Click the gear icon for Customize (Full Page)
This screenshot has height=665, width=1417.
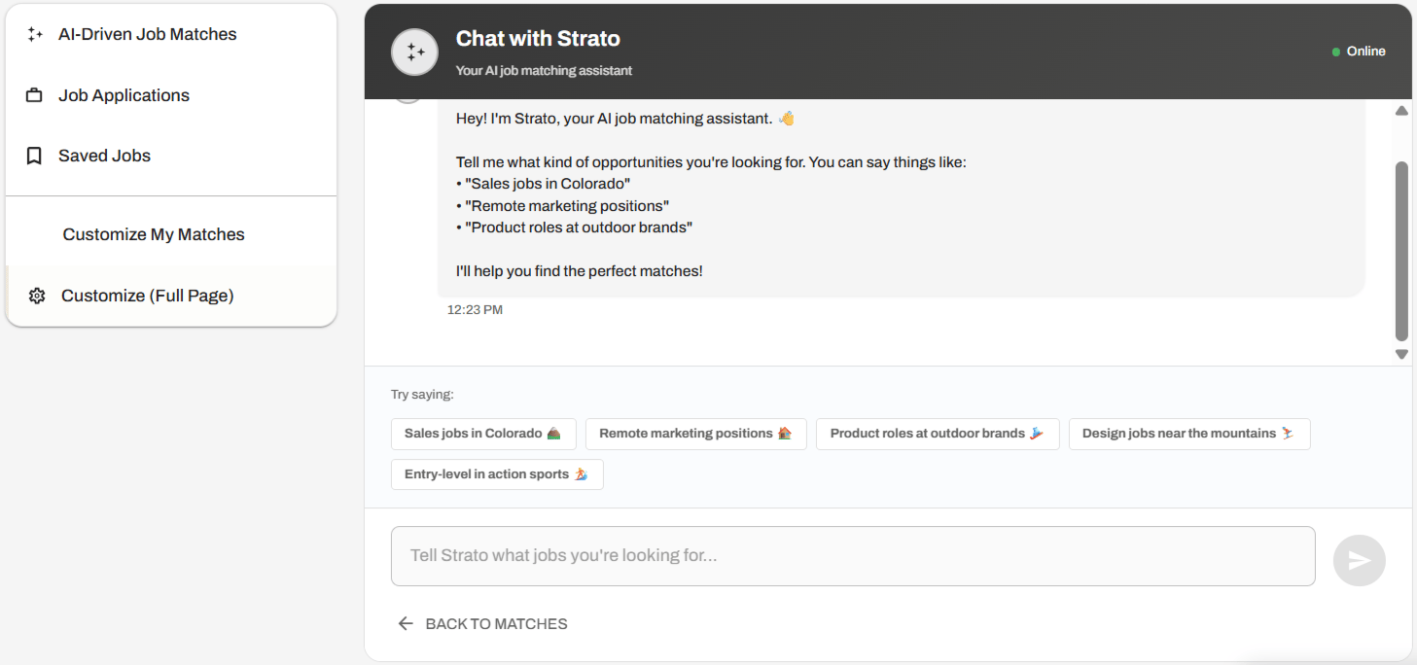[x=37, y=296]
